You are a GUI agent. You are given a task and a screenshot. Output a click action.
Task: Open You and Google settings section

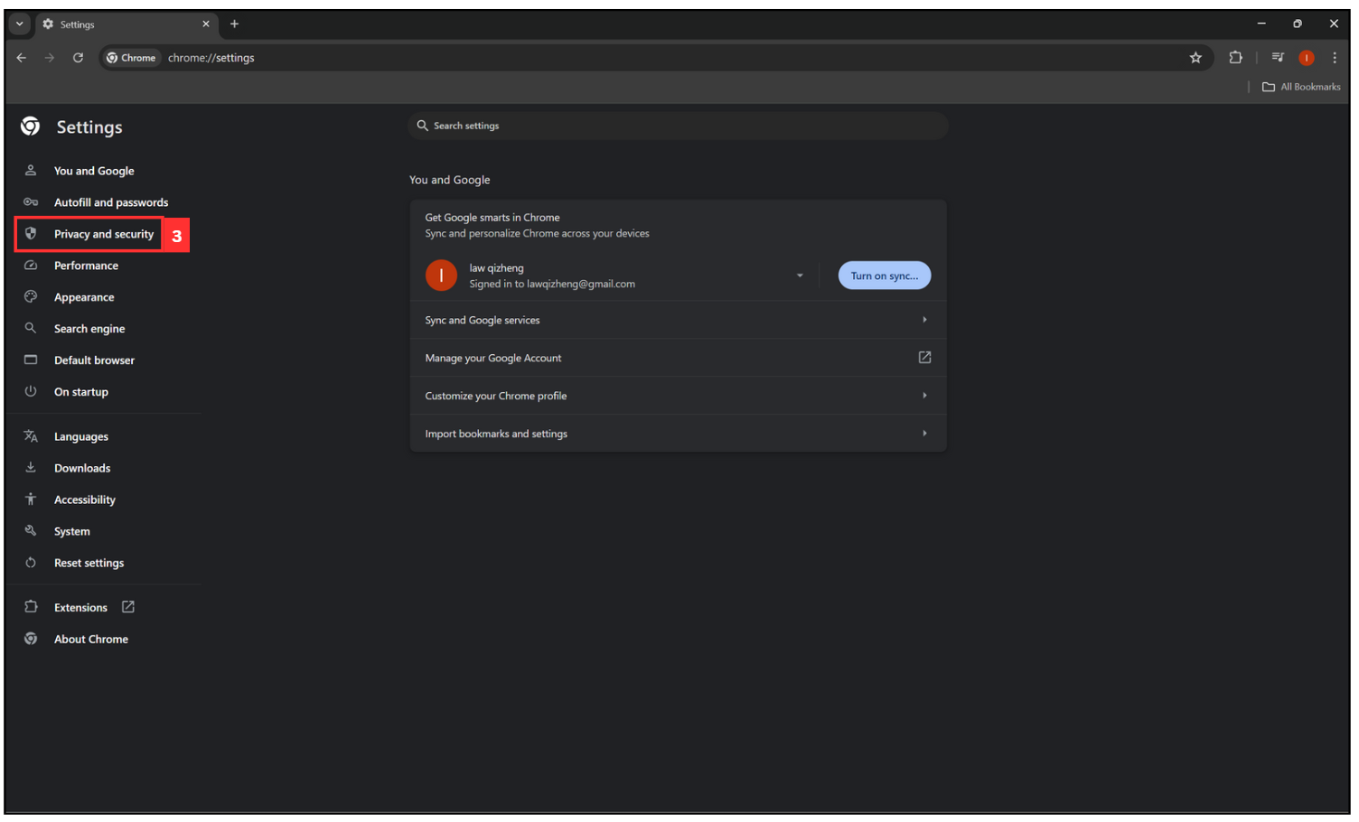94,170
